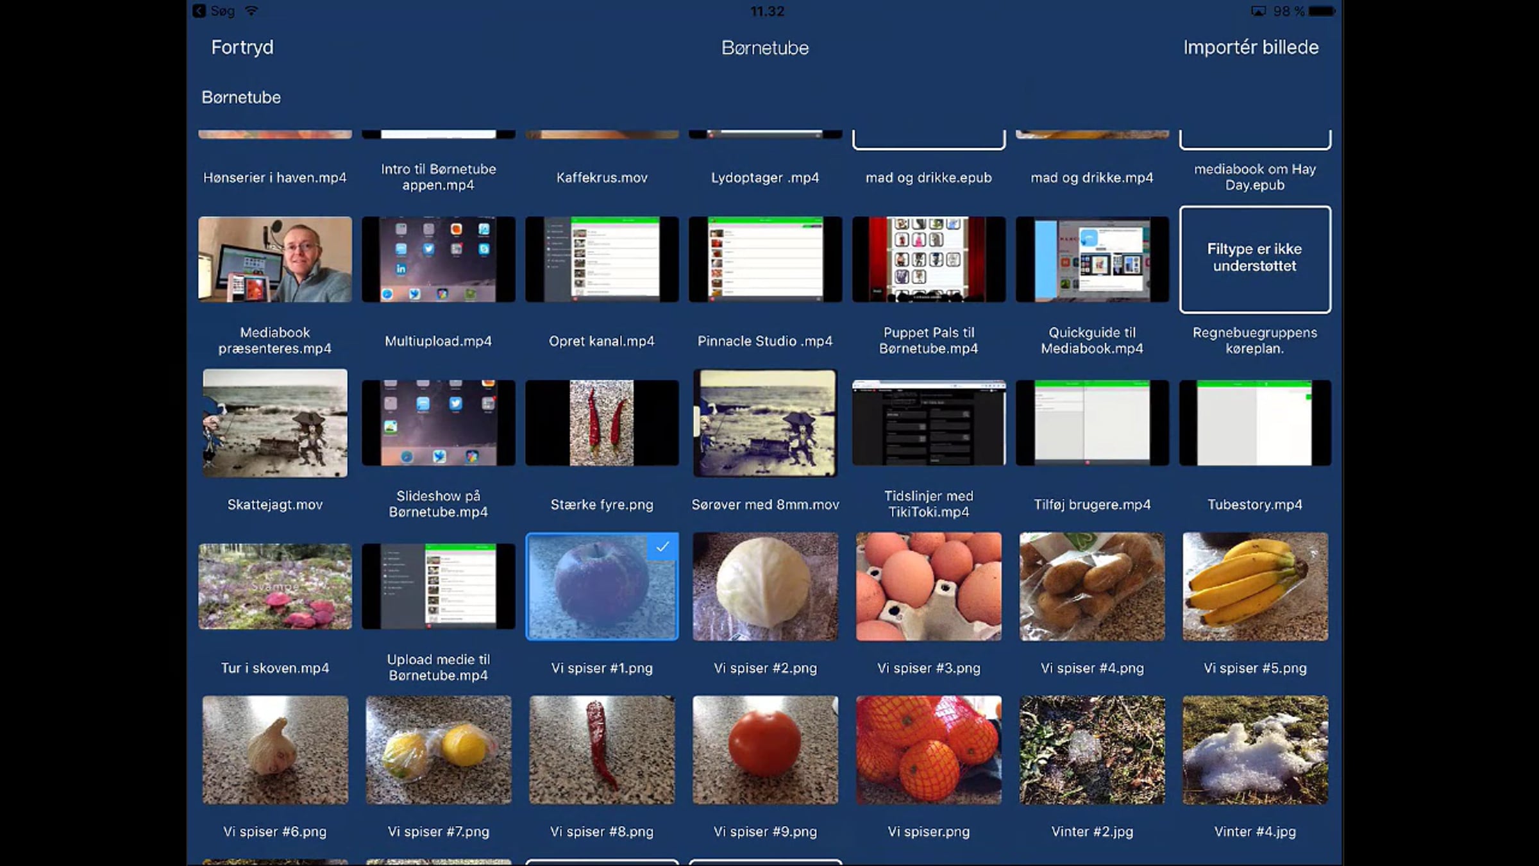
Task: Select Sørøver med 8mm.mov thumbnail
Action: click(x=765, y=423)
